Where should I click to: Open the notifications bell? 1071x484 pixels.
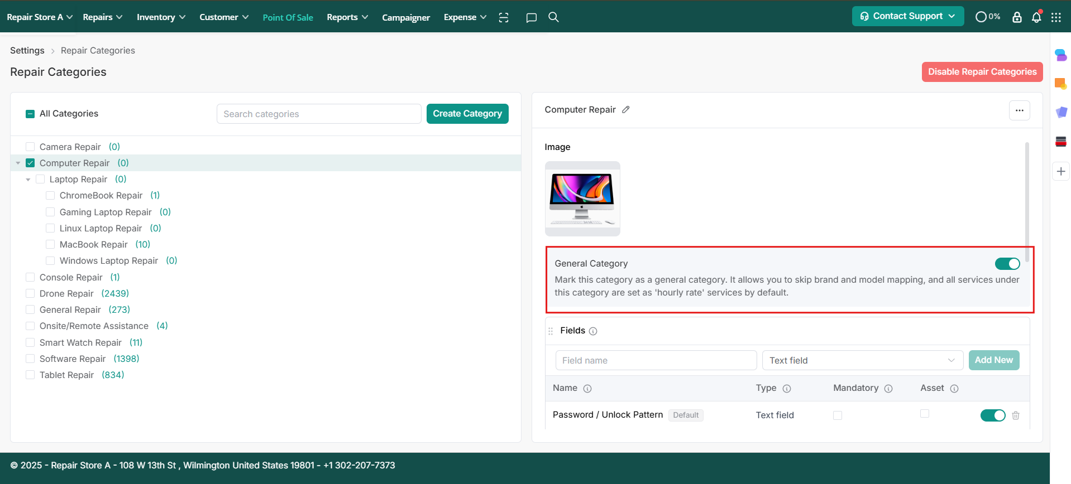(1036, 17)
